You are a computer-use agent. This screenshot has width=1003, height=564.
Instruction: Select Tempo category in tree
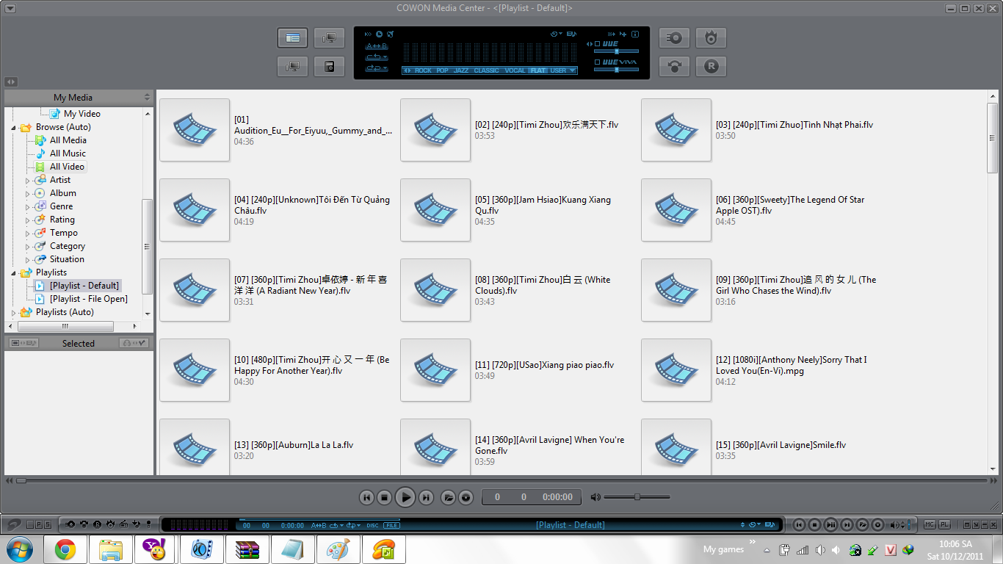pyautogui.click(x=63, y=233)
